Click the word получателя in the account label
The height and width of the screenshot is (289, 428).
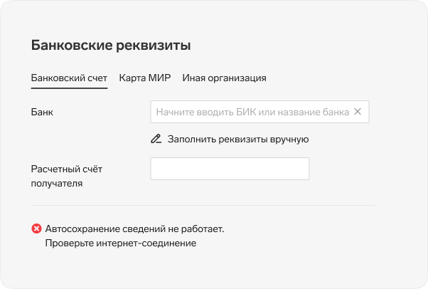57,184
